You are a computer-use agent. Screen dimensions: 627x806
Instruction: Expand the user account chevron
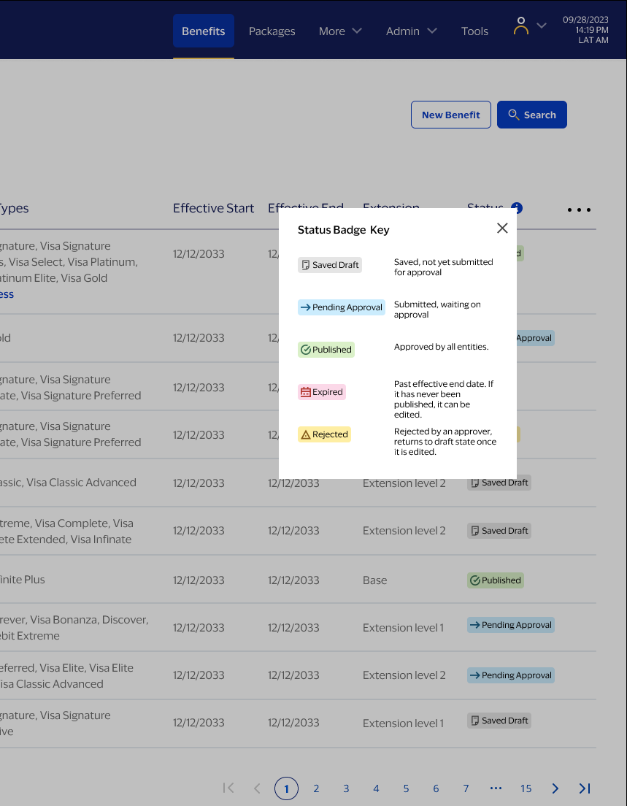(542, 26)
